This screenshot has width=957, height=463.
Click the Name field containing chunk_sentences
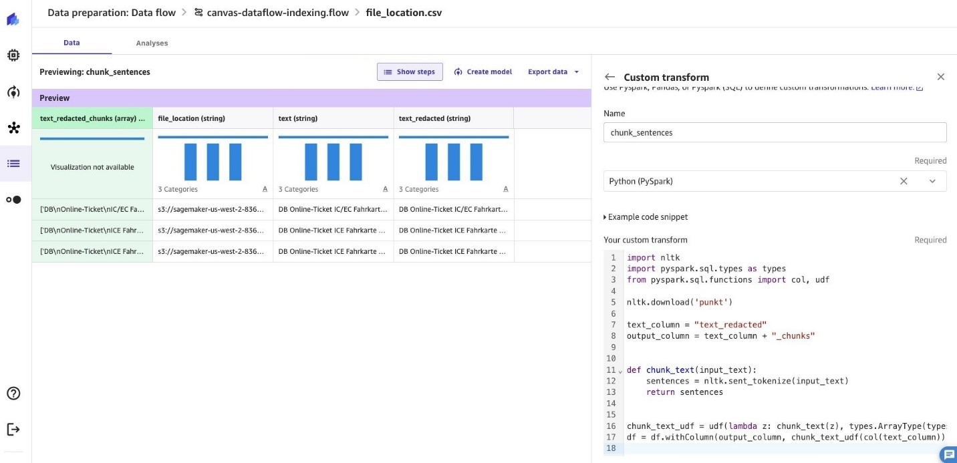(x=775, y=132)
